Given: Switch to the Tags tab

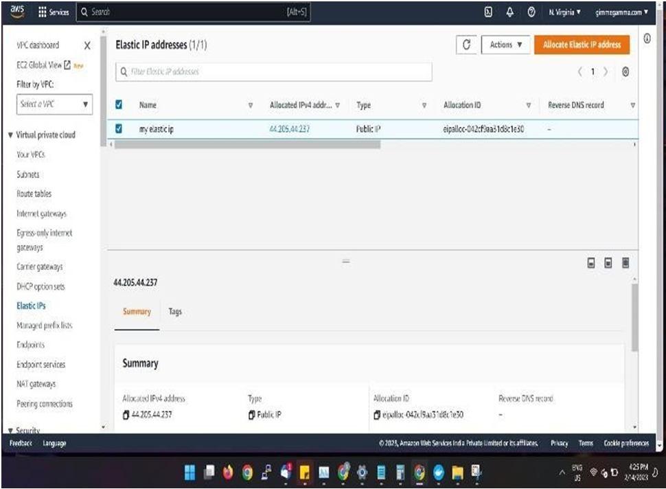Looking at the screenshot, I should [x=175, y=312].
